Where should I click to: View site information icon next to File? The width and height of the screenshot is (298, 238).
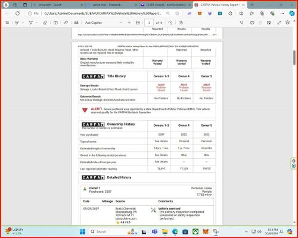(30, 13)
